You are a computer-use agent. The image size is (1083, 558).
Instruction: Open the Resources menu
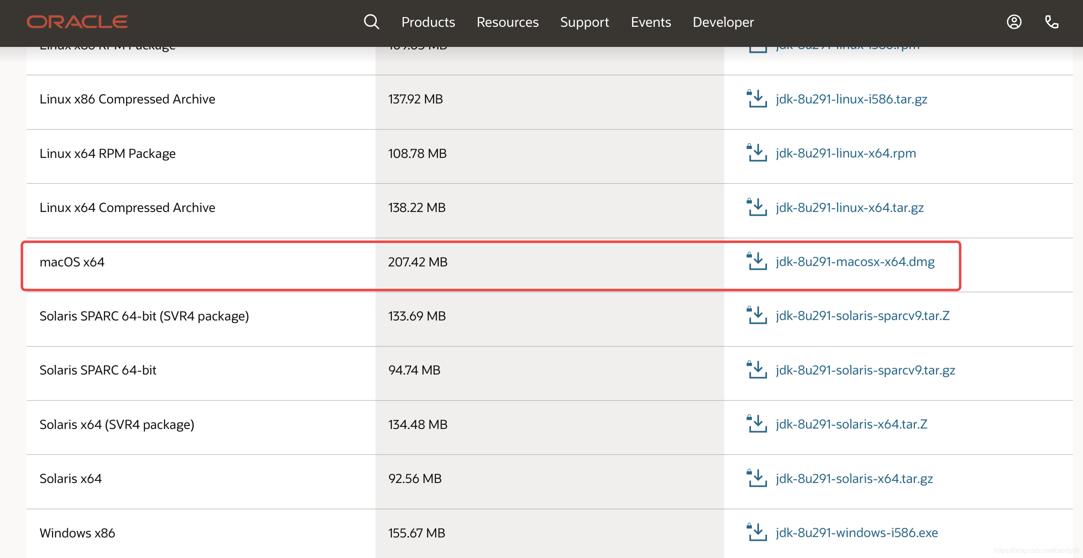(508, 22)
